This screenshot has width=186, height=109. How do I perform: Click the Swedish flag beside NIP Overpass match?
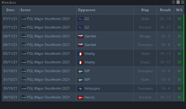point(80,71)
